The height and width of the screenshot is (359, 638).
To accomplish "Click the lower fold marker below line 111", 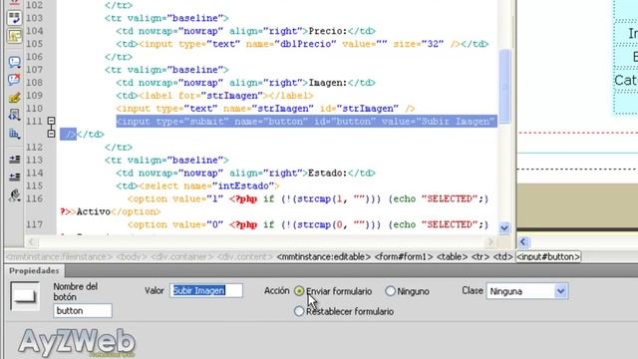I will coord(51,134).
